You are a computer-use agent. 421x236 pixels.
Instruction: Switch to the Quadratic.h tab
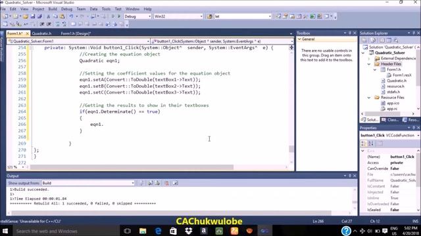[x=41, y=33]
